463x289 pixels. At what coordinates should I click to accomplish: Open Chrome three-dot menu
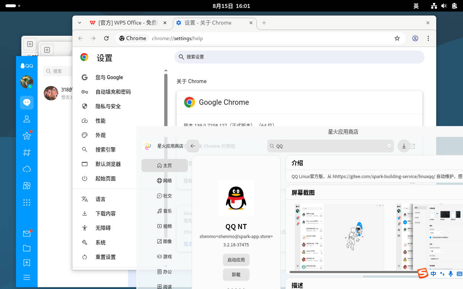[428, 38]
